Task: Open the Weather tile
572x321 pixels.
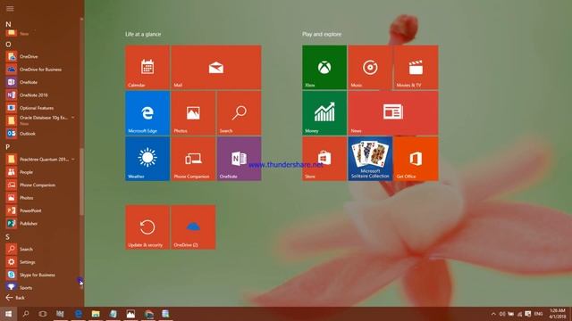Action: click(147, 159)
